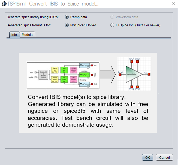The height and width of the screenshot is (165, 178).
Task: Click the red VGC pin 3 marker
Action: tap(137, 87)
